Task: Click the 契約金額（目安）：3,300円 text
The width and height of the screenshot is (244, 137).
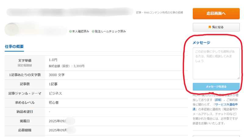Action: [66, 66]
